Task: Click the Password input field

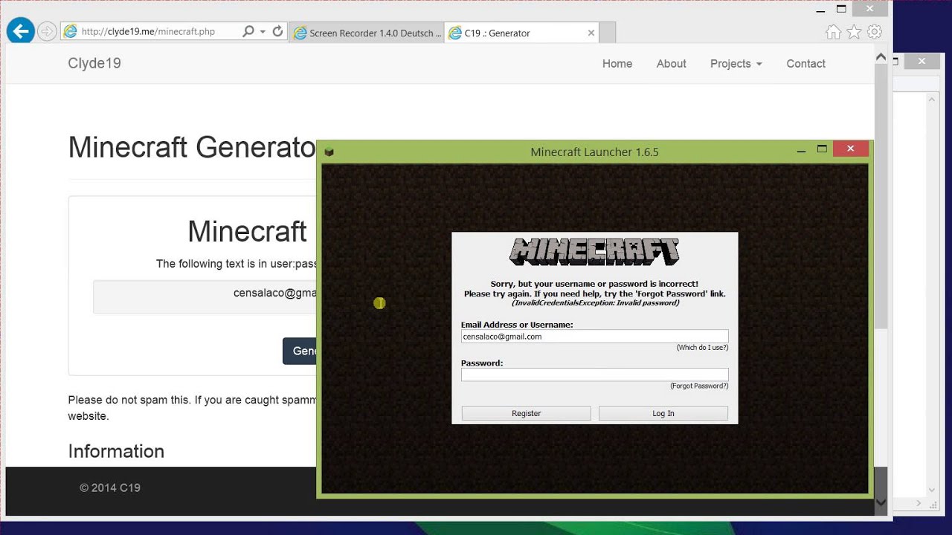Action: [594, 374]
